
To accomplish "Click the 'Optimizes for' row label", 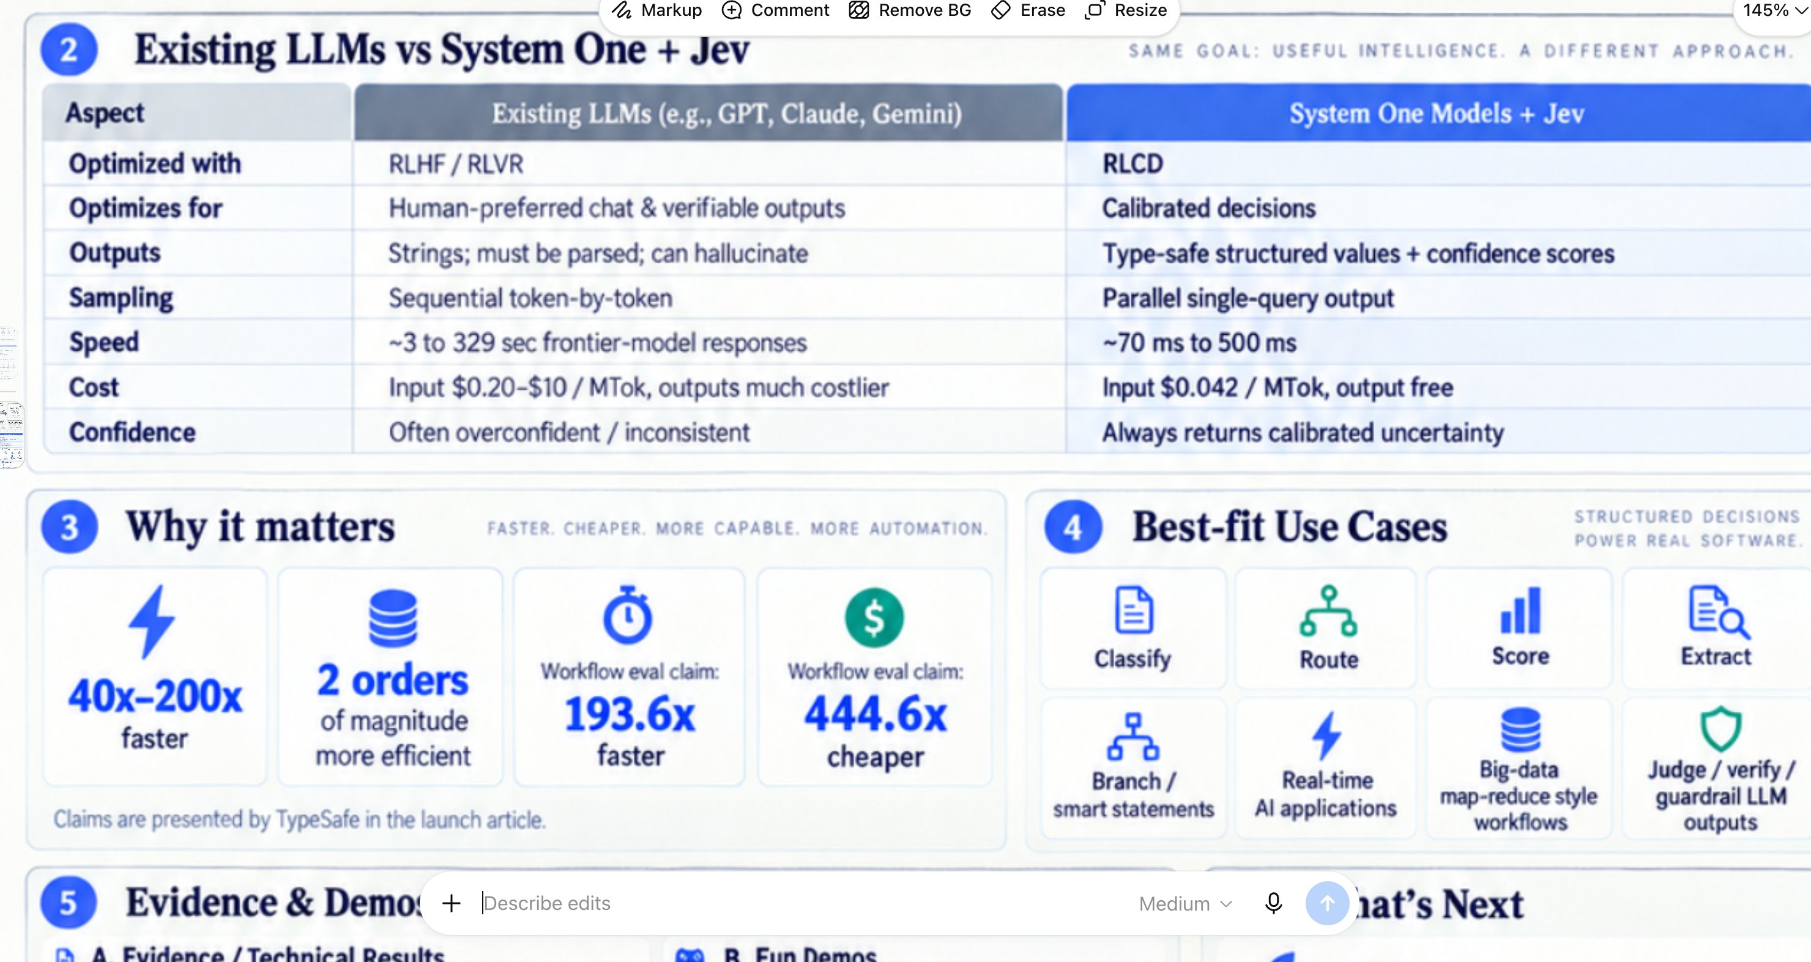I will (146, 208).
